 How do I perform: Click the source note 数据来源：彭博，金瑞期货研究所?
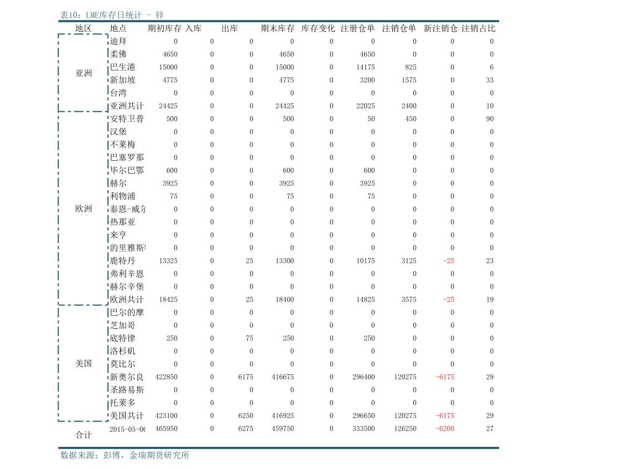click(125, 455)
